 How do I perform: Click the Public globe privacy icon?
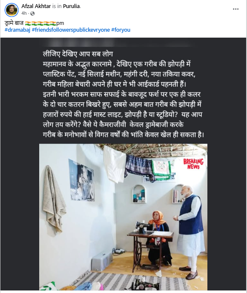(32, 14)
